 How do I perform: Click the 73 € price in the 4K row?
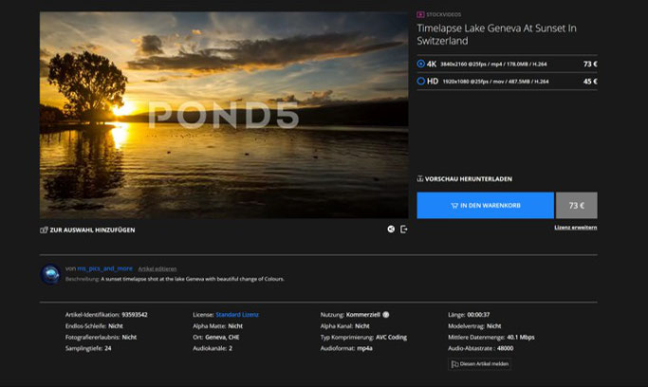pos(590,64)
